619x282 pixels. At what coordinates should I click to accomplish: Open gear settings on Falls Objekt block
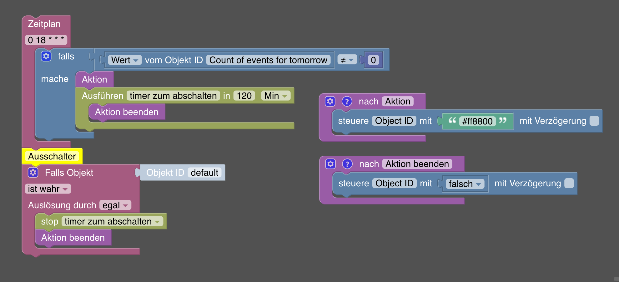coord(33,172)
